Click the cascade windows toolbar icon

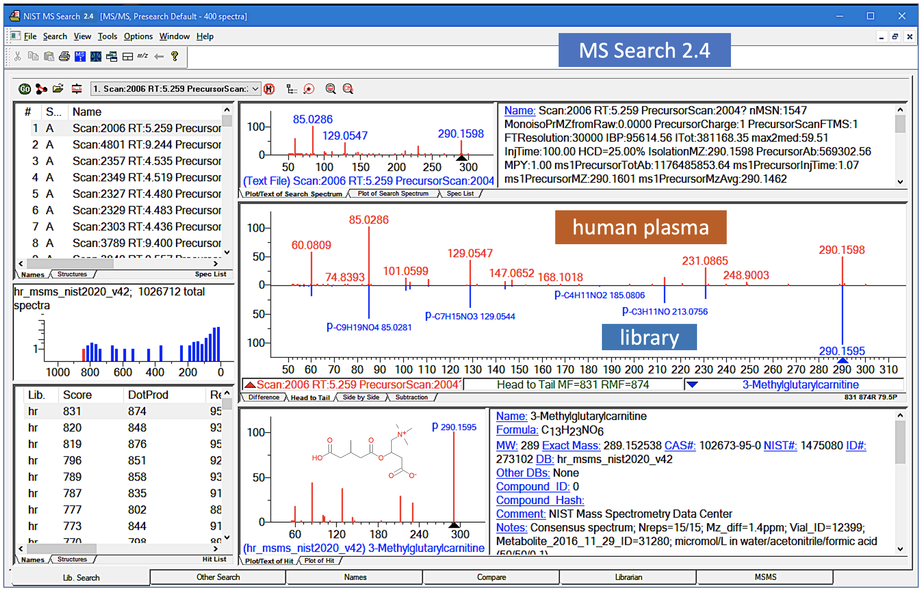112,56
